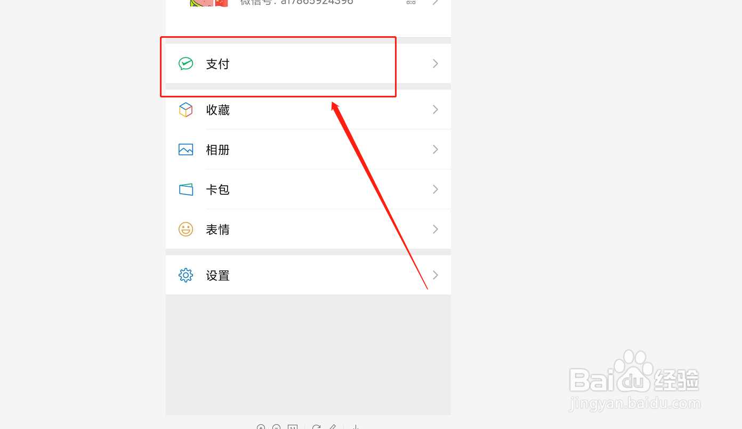Expand the 设置 row using its right chevron

click(435, 275)
